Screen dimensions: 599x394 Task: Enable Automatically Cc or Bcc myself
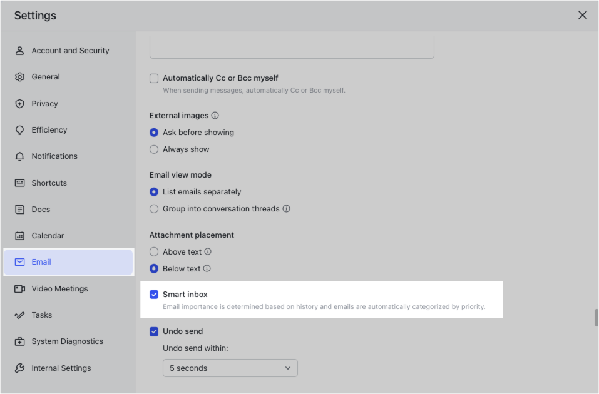click(153, 78)
